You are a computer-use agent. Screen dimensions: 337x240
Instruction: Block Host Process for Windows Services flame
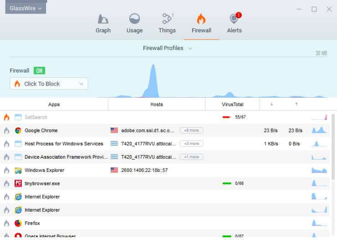[7, 144]
